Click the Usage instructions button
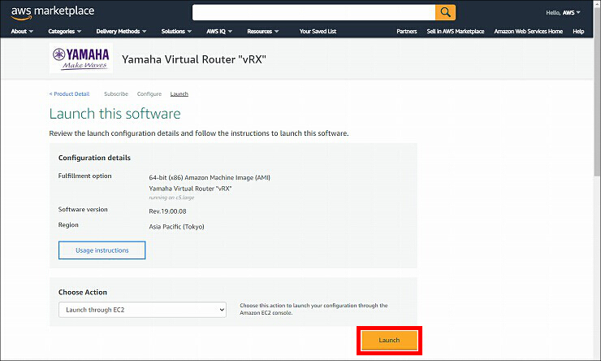Image resolution: width=601 pixels, height=361 pixels. 102,250
